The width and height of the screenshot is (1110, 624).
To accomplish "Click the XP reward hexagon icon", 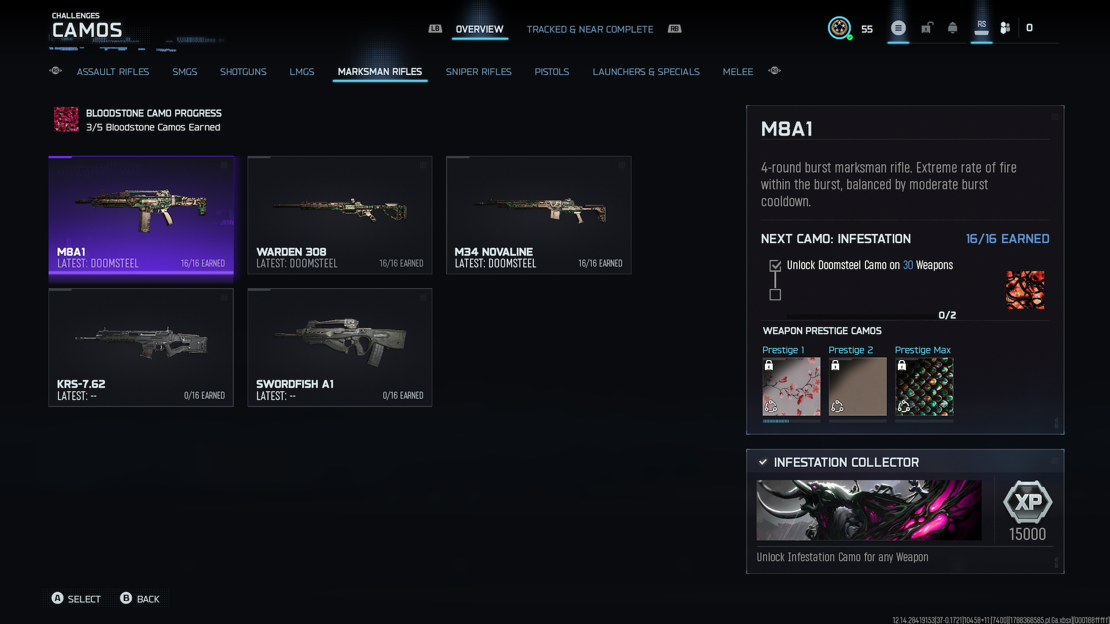I will point(1027,502).
